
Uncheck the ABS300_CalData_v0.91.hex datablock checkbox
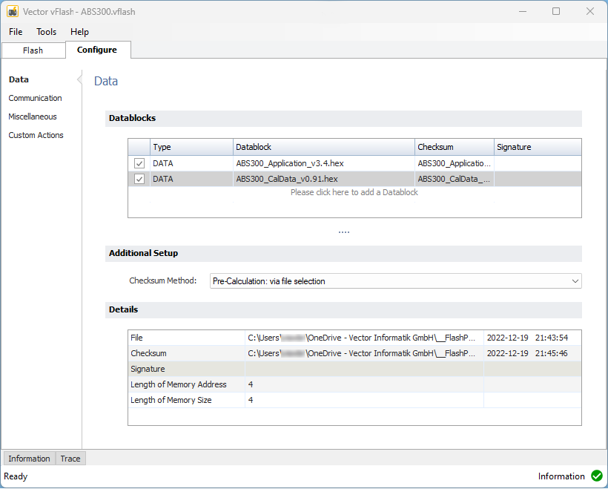point(139,179)
